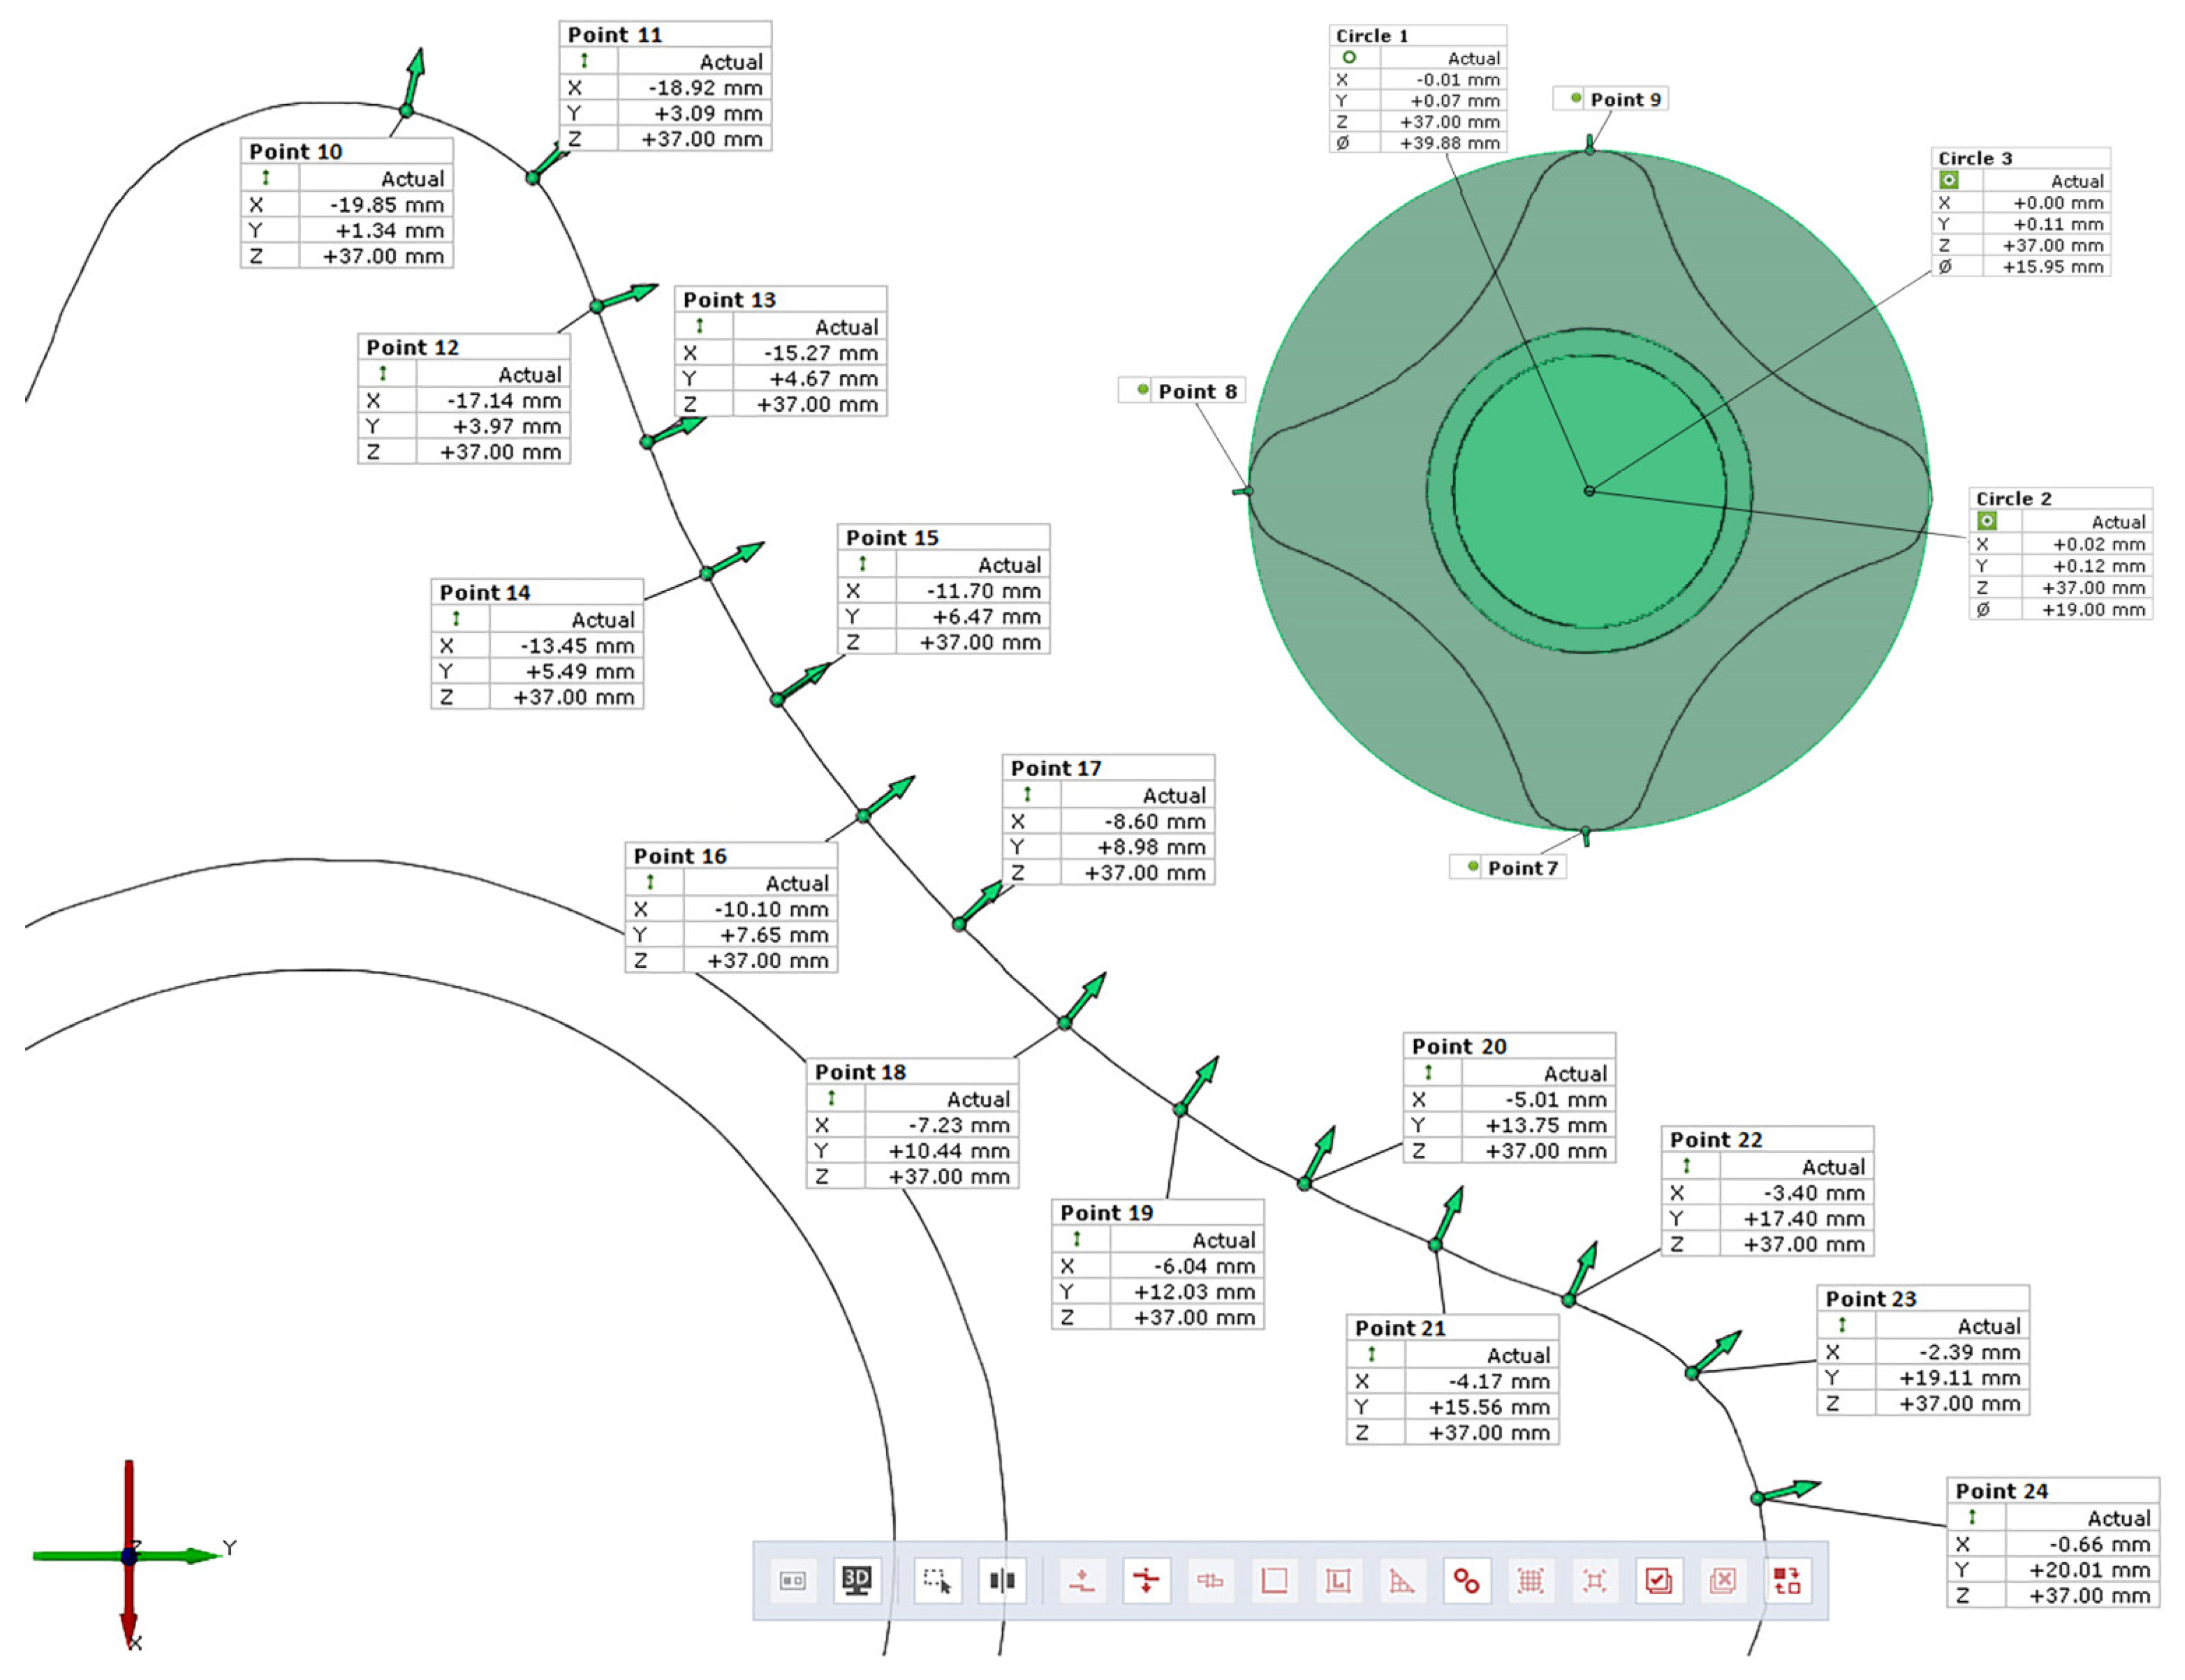Image resolution: width=2185 pixels, height=1680 pixels.
Task: Click the green marker dot beside Point 8
Action: (x=1144, y=391)
